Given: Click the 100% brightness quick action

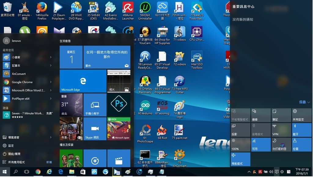Looking at the screenshot, I should [x=241, y=145].
